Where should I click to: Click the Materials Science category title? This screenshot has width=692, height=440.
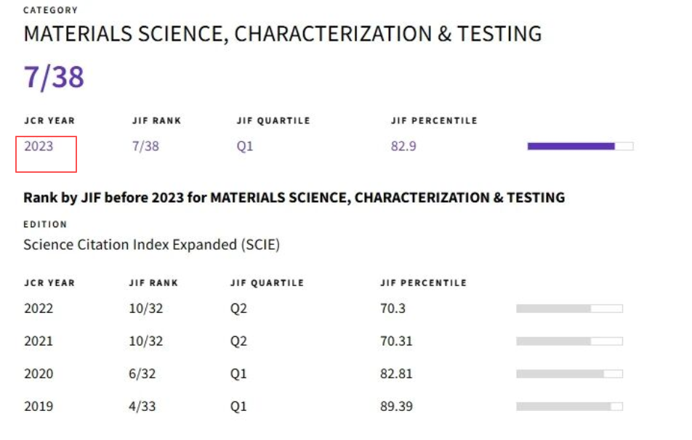pos(282,34)
